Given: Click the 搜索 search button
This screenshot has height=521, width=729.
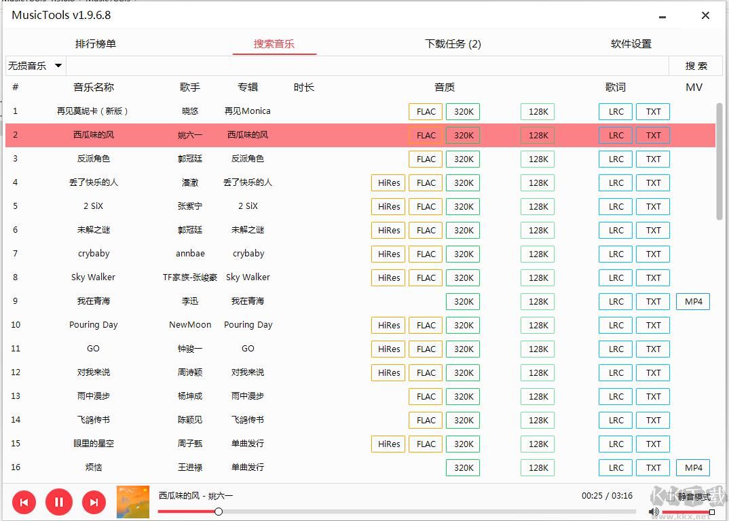Looking at the screenshot, I should (696, 66).
